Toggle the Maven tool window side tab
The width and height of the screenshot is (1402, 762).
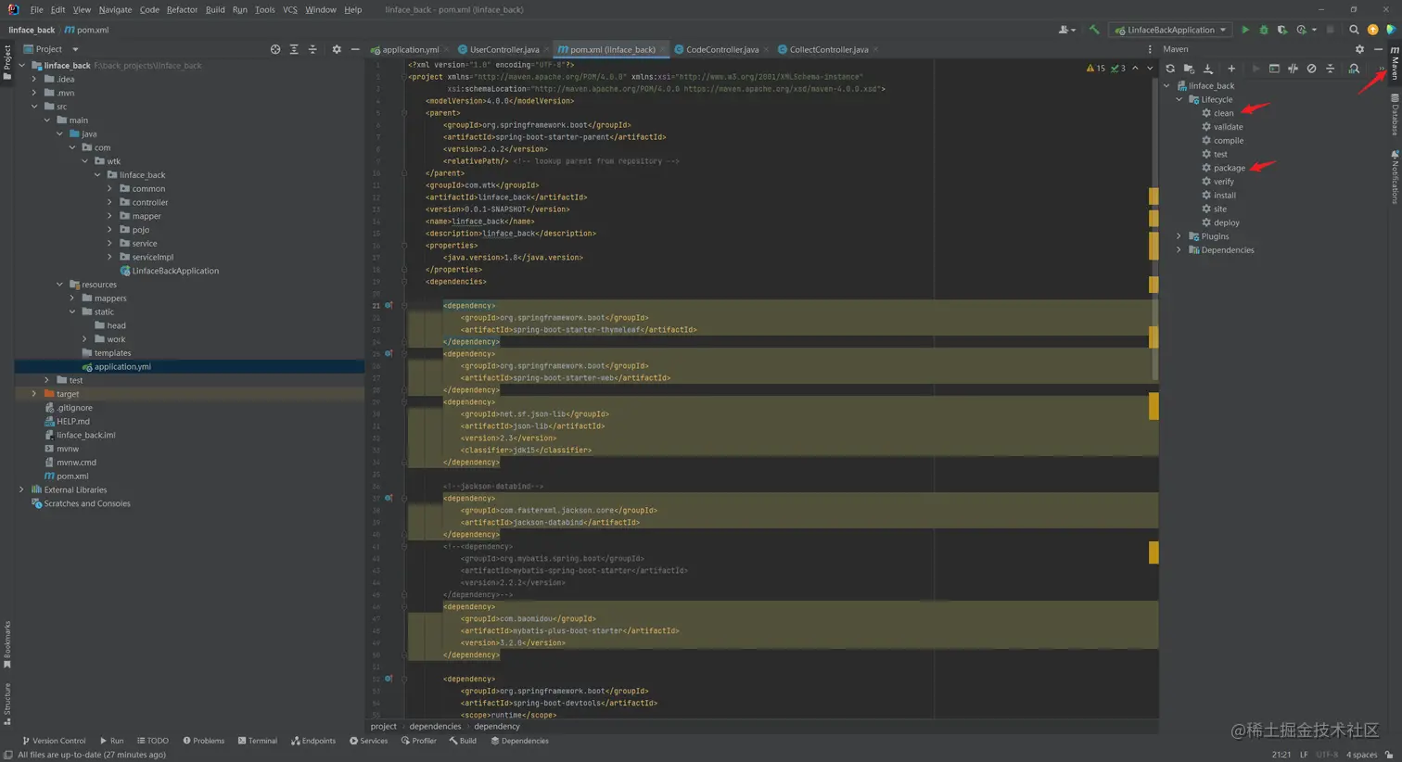point(1395,65)
